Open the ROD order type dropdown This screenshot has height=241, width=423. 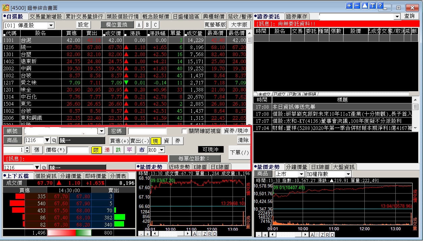[162, 150]
